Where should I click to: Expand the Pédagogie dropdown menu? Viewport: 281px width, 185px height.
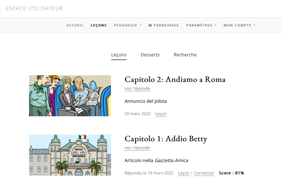click(x=127, y=25)
